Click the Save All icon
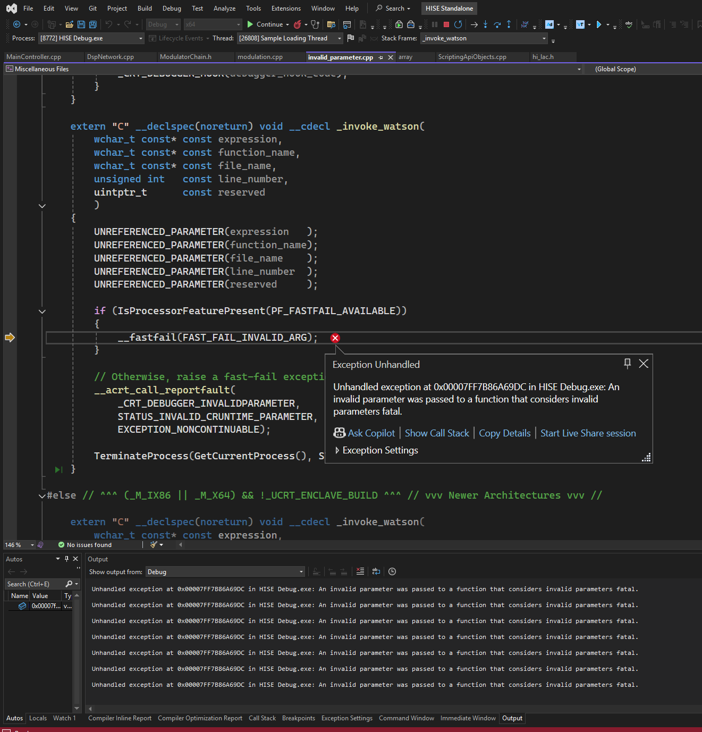Screen dimensions: 702x732 click(x=93, y=24)
